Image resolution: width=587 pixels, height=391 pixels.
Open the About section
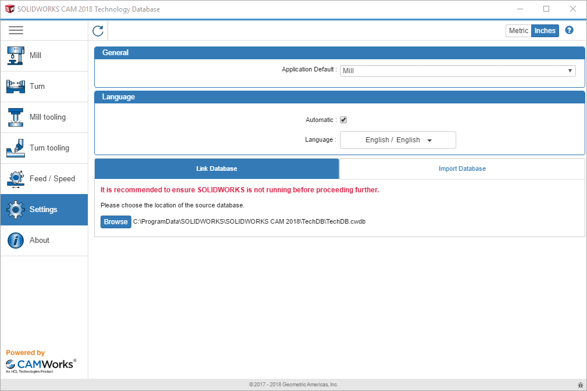coord(44,240)
